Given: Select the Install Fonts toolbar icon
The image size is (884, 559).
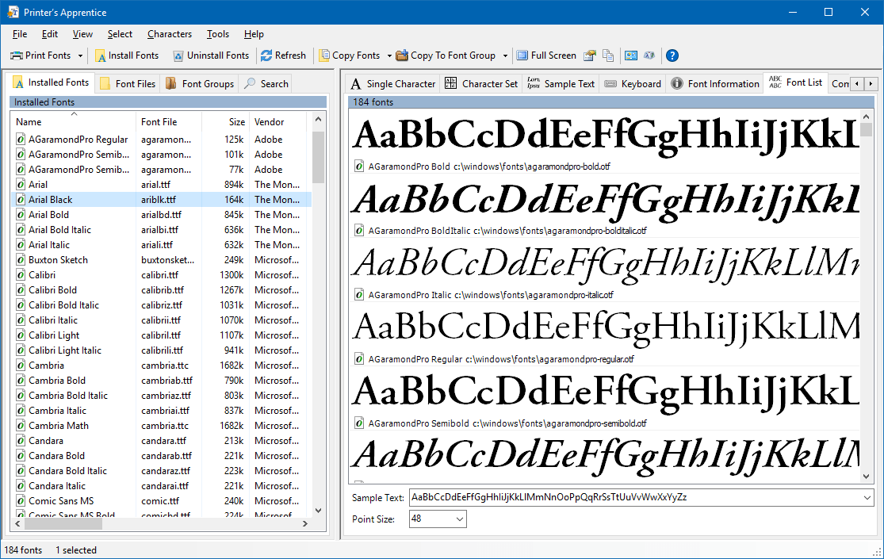Looking at the screenshot, I should pos(101,56).
